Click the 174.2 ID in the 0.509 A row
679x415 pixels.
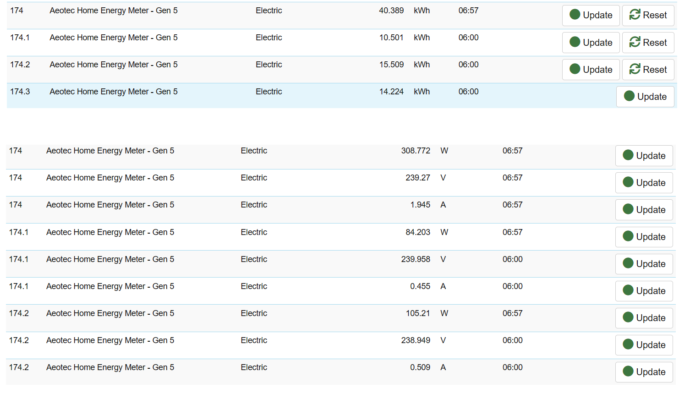click(x=19, y=367)
